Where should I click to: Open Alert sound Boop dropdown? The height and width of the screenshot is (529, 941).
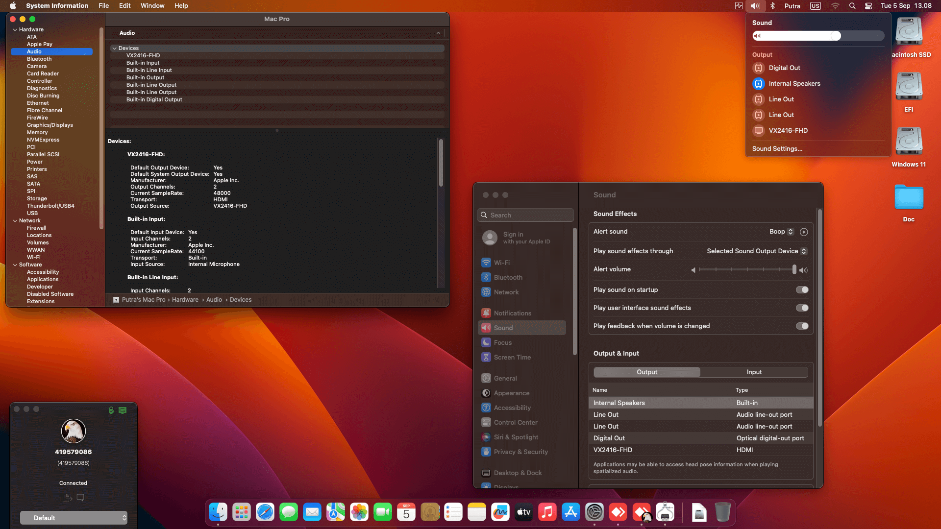point(781,232)
